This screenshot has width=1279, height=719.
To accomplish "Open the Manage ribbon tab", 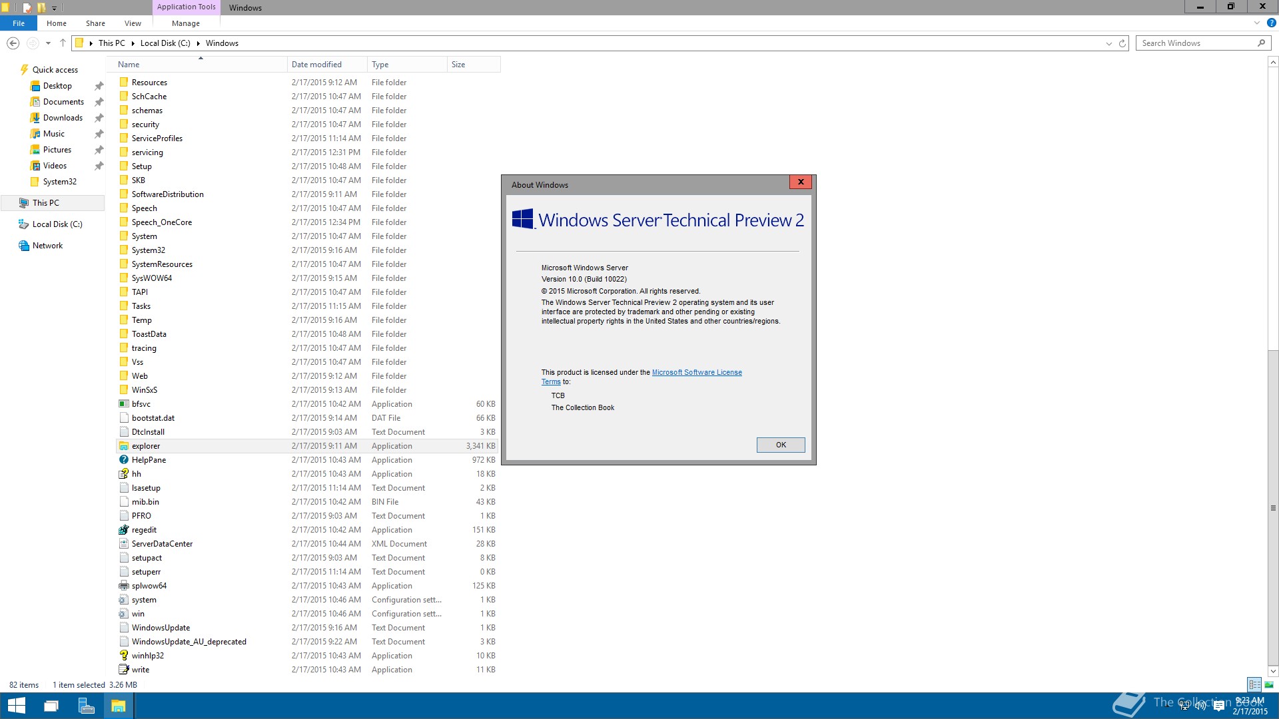I will [186, 23].
